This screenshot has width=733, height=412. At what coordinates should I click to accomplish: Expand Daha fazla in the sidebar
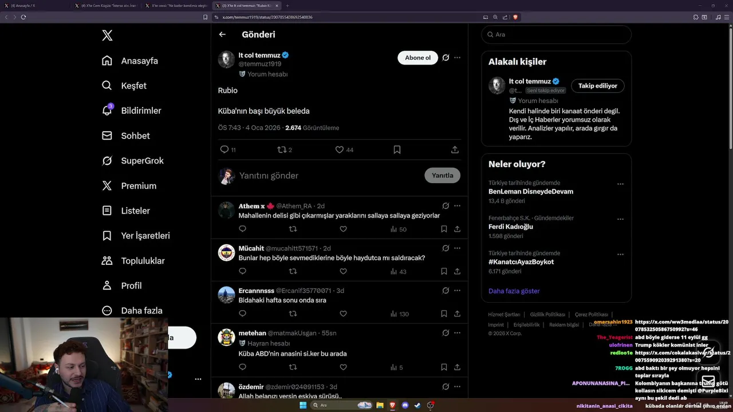coord(132,311)
